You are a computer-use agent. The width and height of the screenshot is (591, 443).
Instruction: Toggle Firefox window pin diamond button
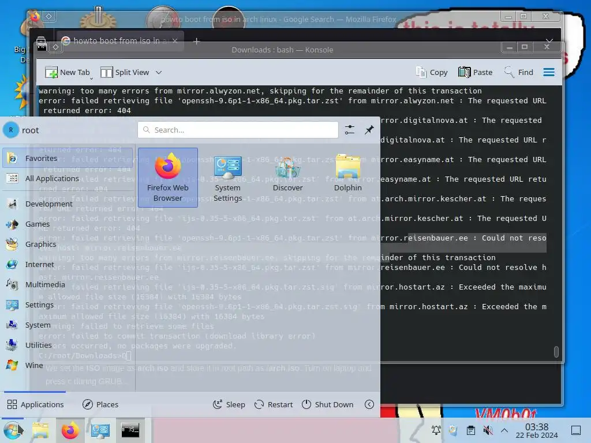pyautogui.click(x=48, y=16)
